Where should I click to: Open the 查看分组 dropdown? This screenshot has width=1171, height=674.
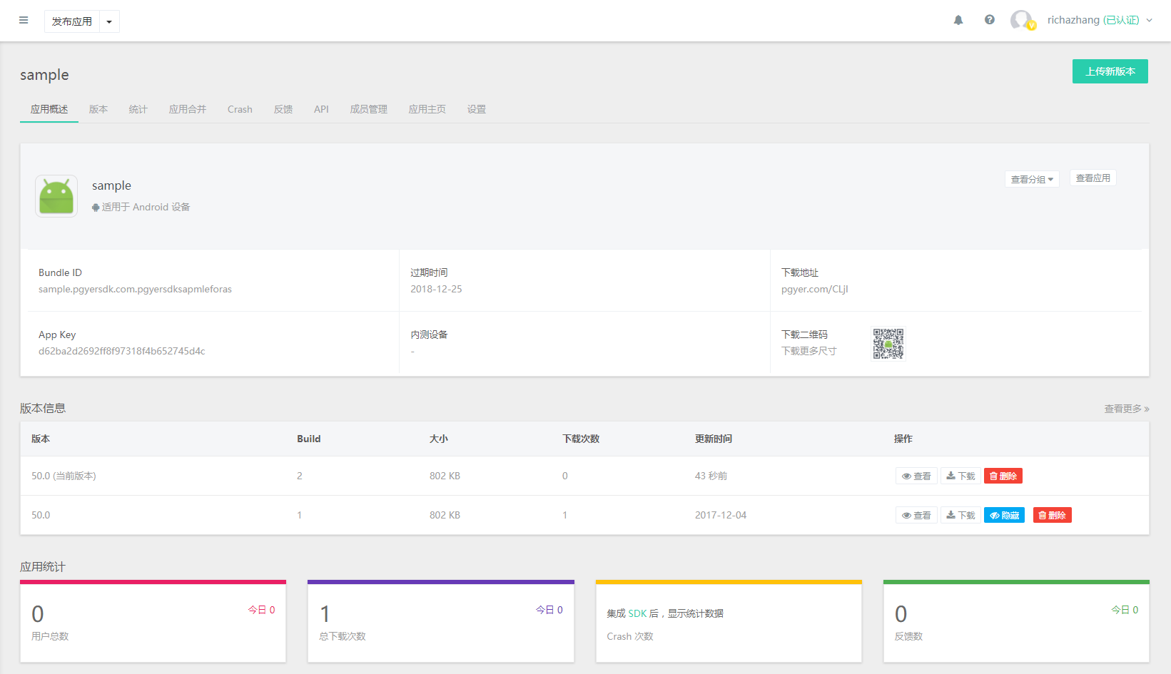pyautogui.click(x=1032, y=179)
